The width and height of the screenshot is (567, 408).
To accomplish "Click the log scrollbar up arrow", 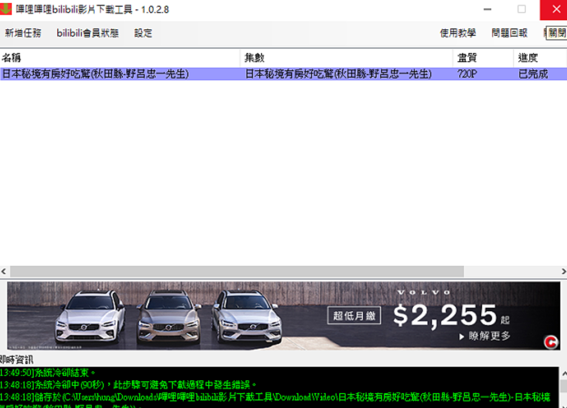I will pyautogui.click(x=564, y=373).
